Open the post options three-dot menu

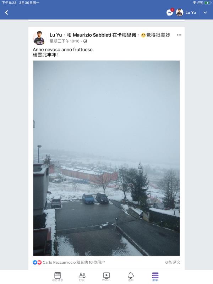pos(179,35)
